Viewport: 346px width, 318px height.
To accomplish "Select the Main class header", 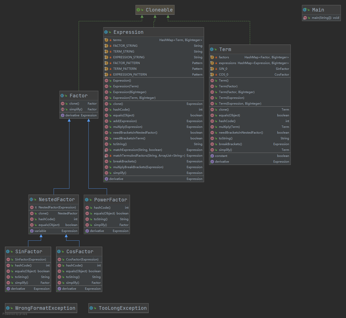I will pos(321,10).
